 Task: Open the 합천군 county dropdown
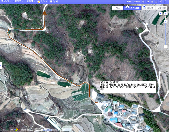[x=19, y=1]
